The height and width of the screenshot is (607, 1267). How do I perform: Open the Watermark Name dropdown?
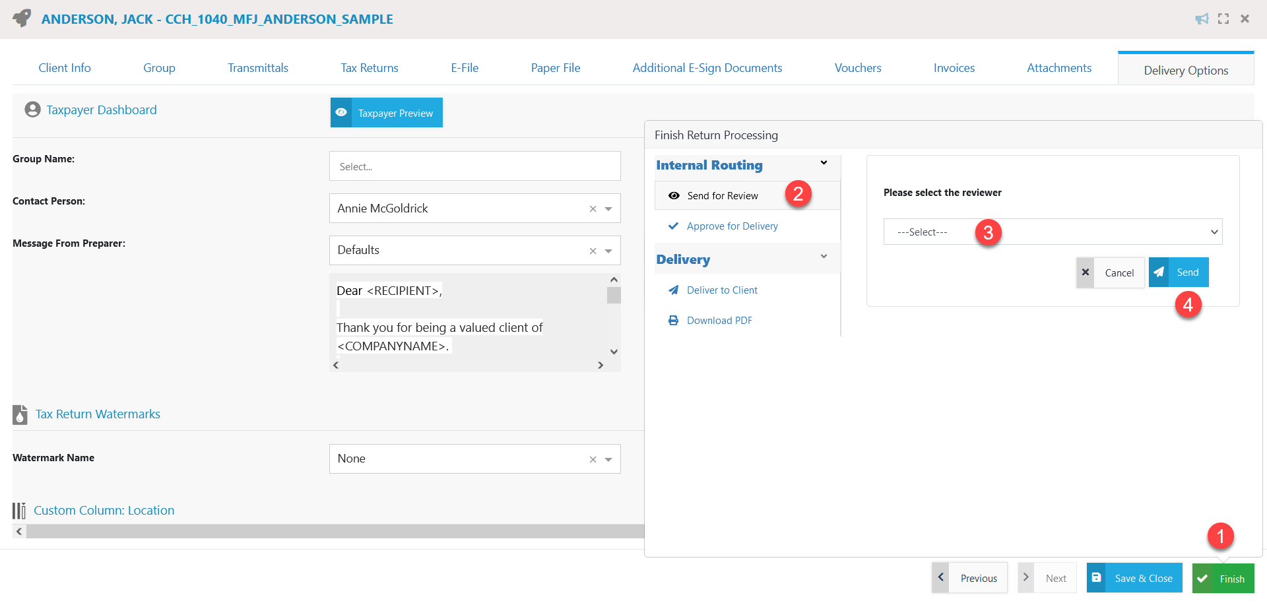pos(608,459)
